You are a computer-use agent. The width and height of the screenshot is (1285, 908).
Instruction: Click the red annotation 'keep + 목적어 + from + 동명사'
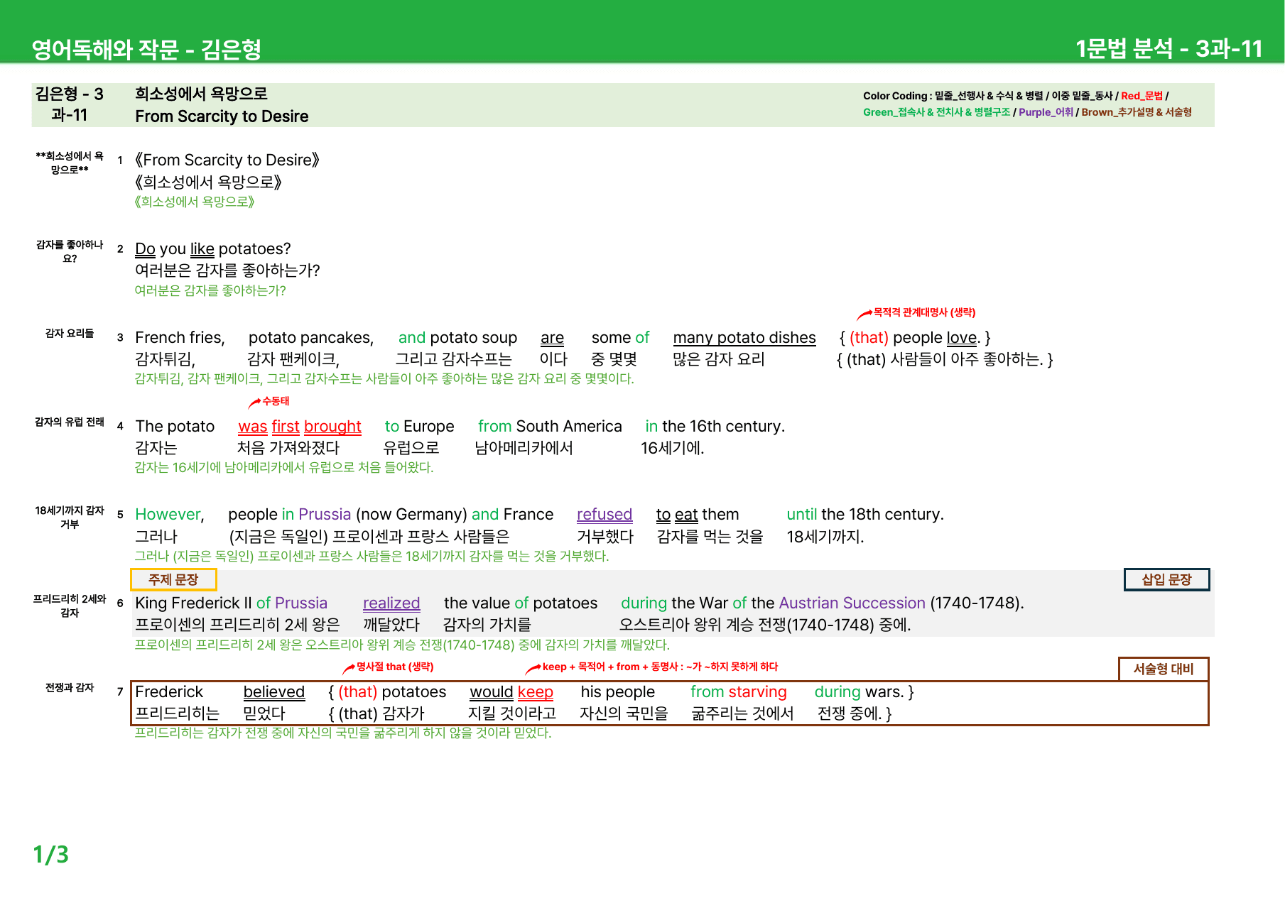coord(660,667)
